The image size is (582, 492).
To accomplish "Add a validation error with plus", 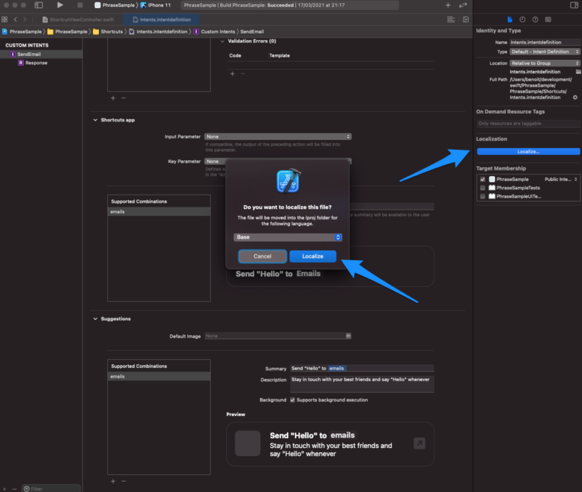I will [x=232, y=73].
